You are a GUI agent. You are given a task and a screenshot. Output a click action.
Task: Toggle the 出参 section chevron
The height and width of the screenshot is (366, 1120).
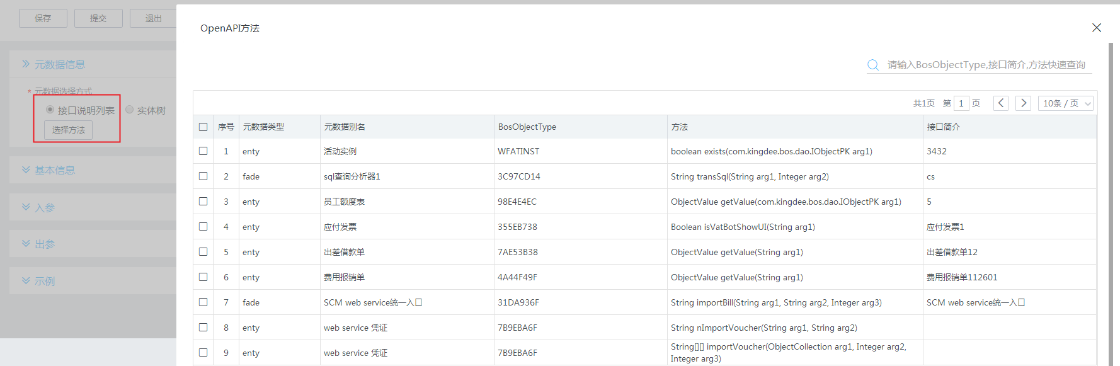click(x=26, y=244)
